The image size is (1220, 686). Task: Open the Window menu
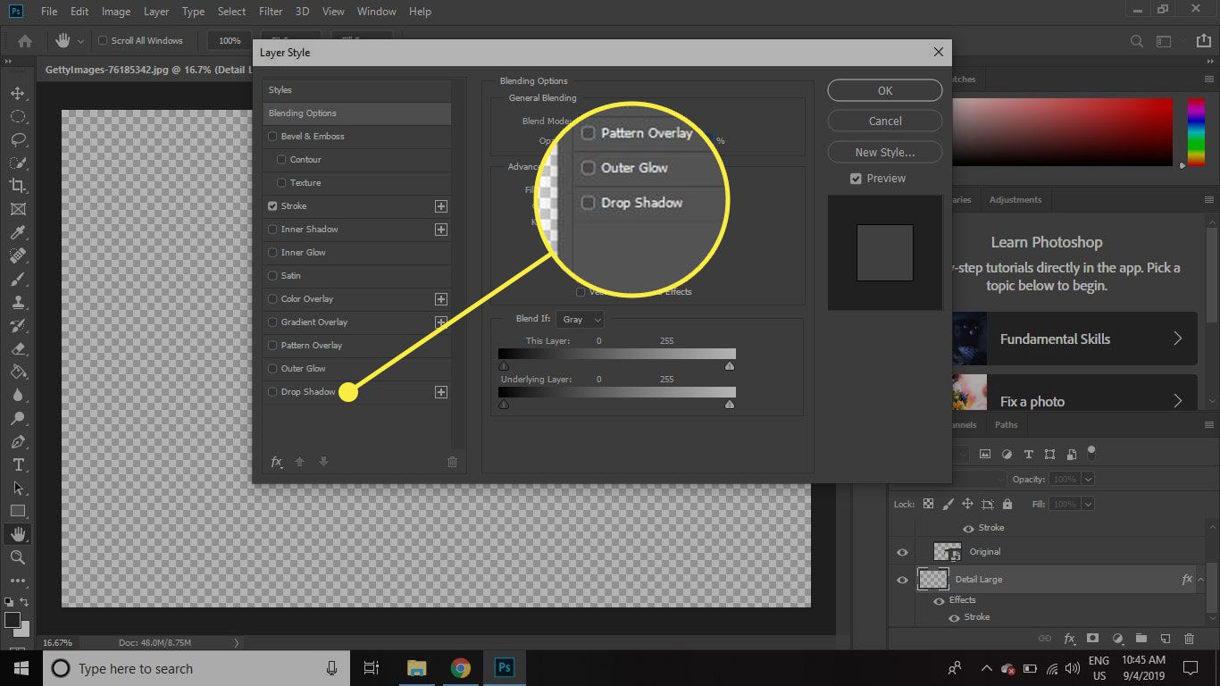pos(377,12)
